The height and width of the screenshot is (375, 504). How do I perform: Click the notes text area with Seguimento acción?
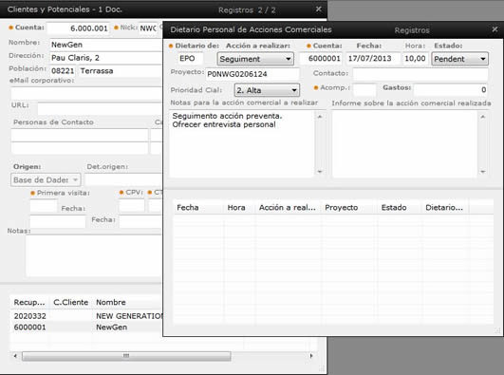(x=242, y=143)
